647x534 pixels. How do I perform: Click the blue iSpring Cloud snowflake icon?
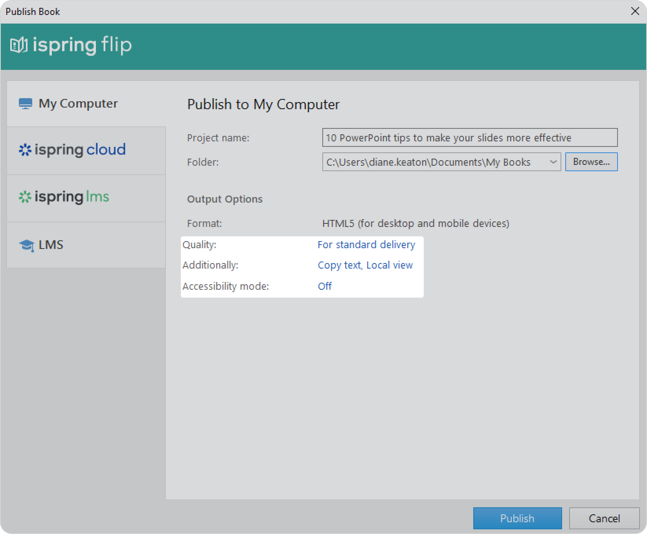pyautogui.click(x=25, y=150)
